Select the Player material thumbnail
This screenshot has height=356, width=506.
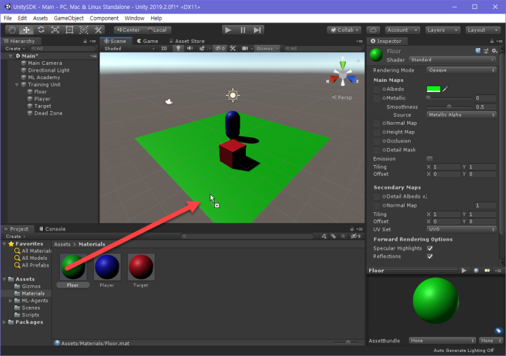coord(107,266)
